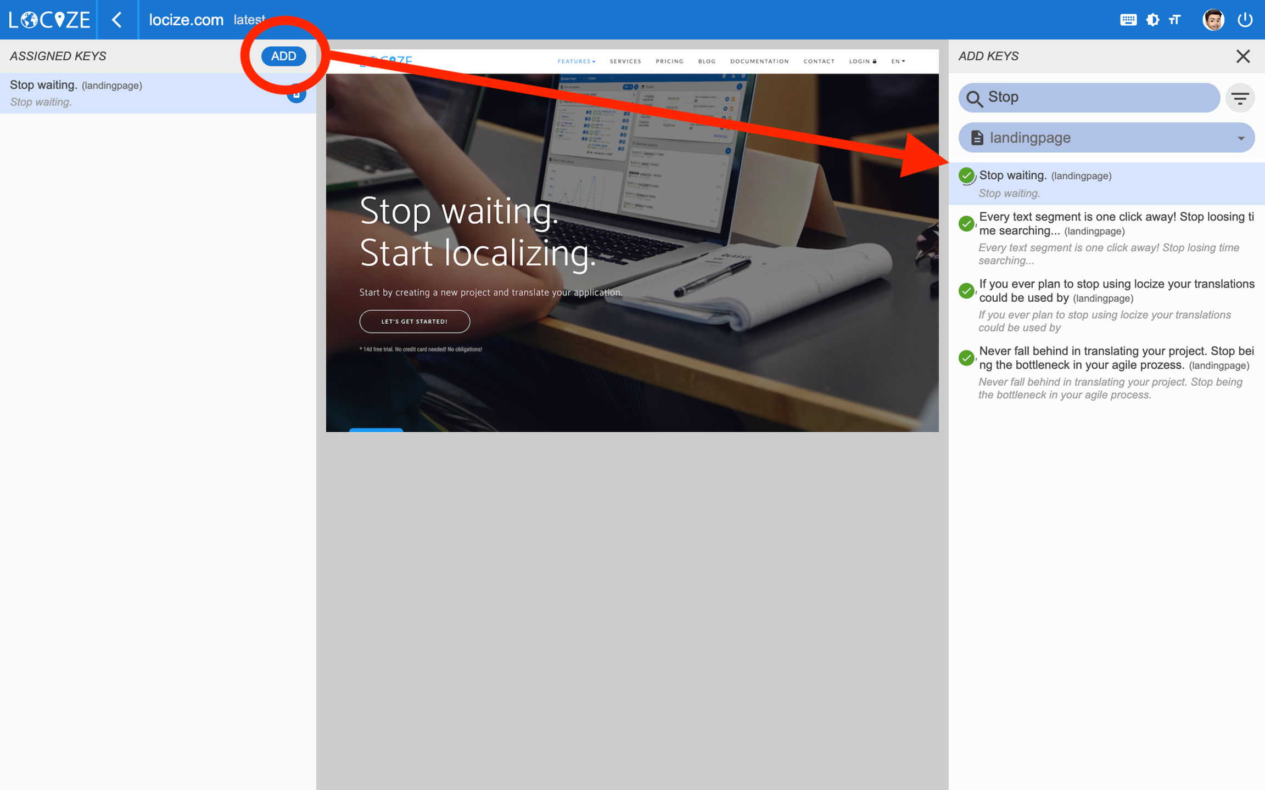The width and height of the screenshot is (1265, 790).
Task: Click the back arrow icon
Action: click(x=117, y=20)
